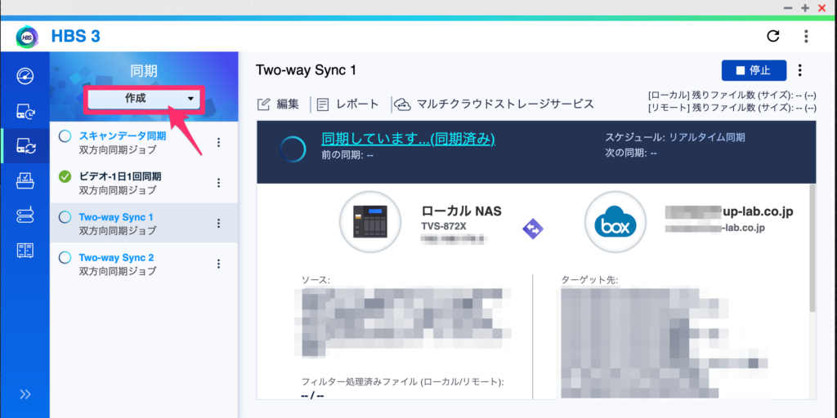Viewport: 837px width, 418px height.
Task: Open the HBS 3 top-right kebab menu
Action: click(x=806, y=36)
